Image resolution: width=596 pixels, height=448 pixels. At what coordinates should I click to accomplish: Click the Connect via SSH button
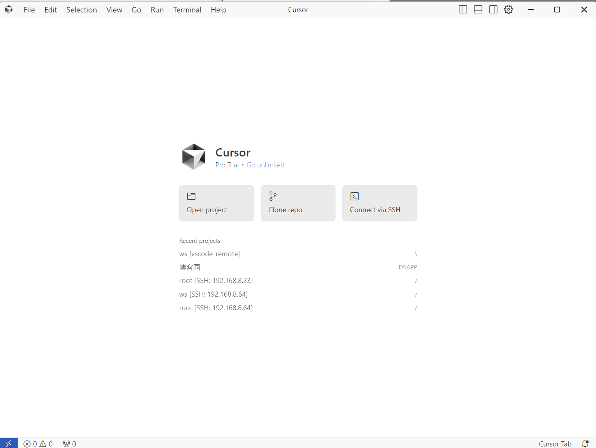(380, 203)
